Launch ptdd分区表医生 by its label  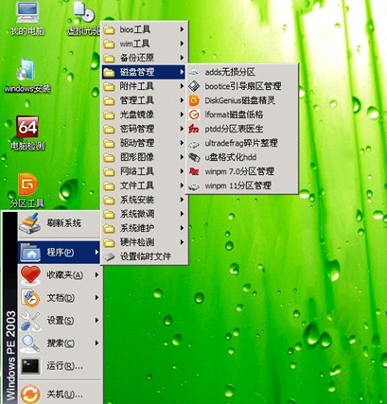[x=234, y=129]
